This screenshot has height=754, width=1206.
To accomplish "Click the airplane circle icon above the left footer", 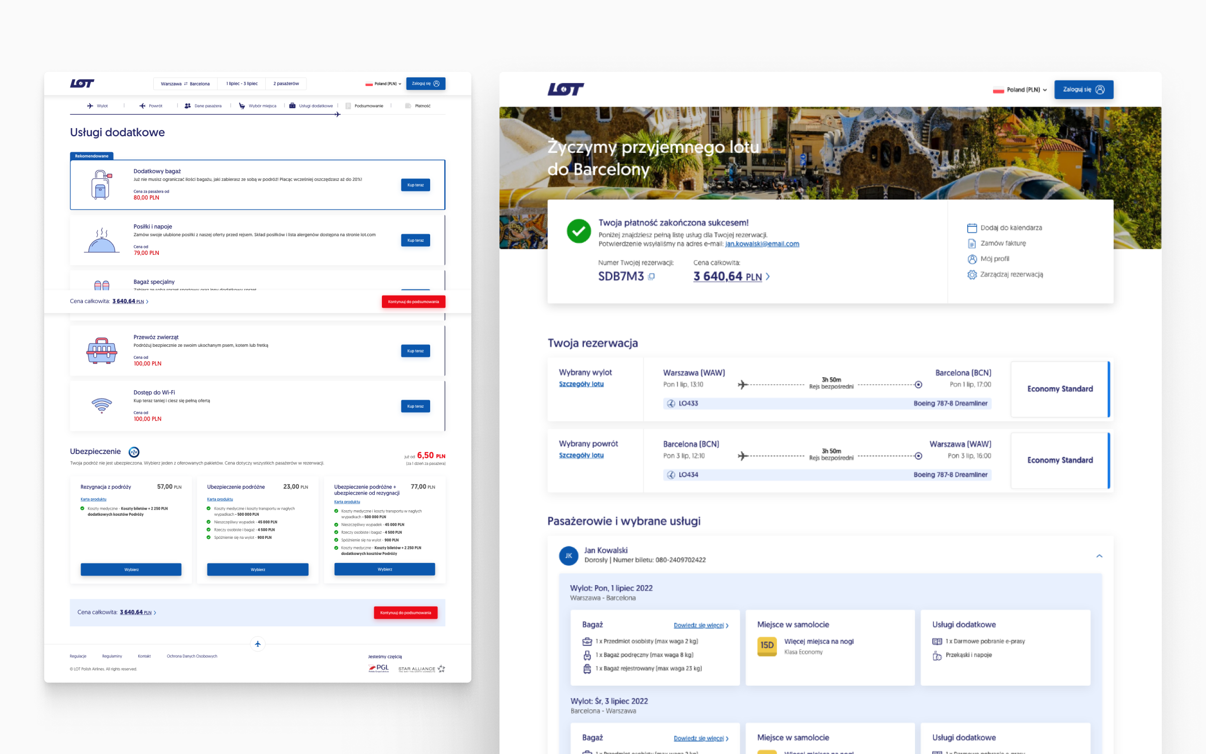I will (258, 644).
